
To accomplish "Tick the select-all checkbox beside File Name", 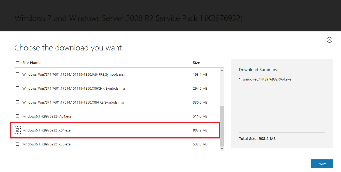I will (18, 63).
